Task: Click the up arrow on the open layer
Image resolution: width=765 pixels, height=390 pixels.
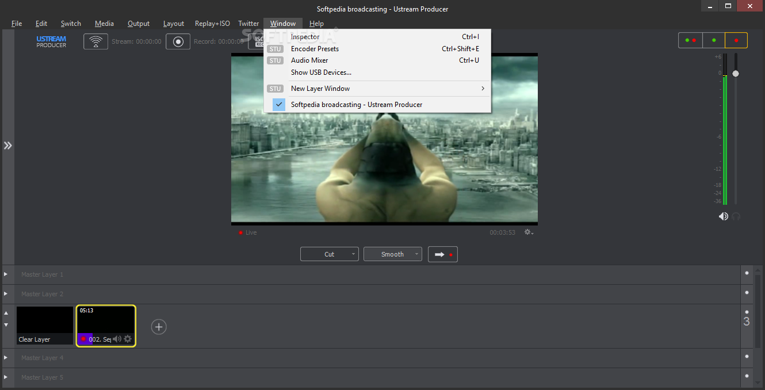Action: [6, 313]
